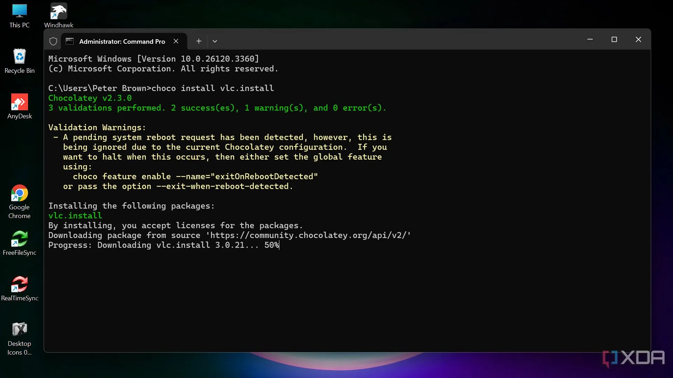Image resolution: width=673 pixels, height=378 pixels.
Task: Select the RealTimeSync desktop shortcut
Action: [19, 289]
